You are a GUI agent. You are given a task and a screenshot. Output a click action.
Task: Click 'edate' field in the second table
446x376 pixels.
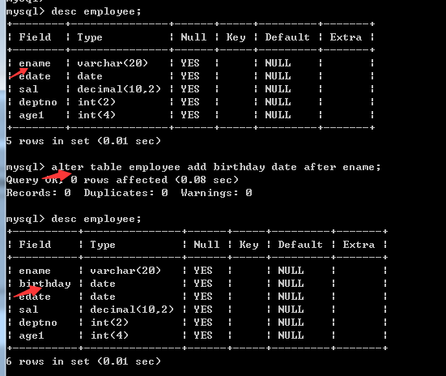pyautogui.click(x=35, y=297)
